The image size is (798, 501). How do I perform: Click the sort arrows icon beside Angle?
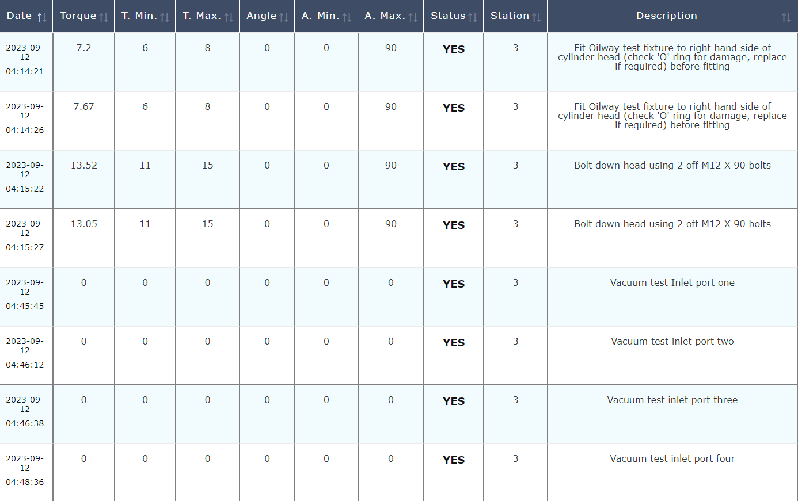coord(284,17)
